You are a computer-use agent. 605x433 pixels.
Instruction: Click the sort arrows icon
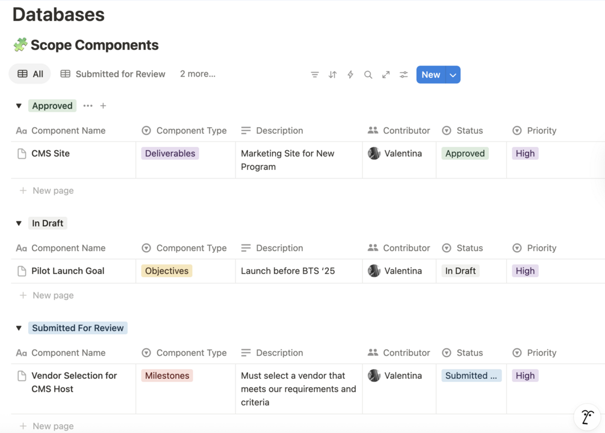point(332,75)
